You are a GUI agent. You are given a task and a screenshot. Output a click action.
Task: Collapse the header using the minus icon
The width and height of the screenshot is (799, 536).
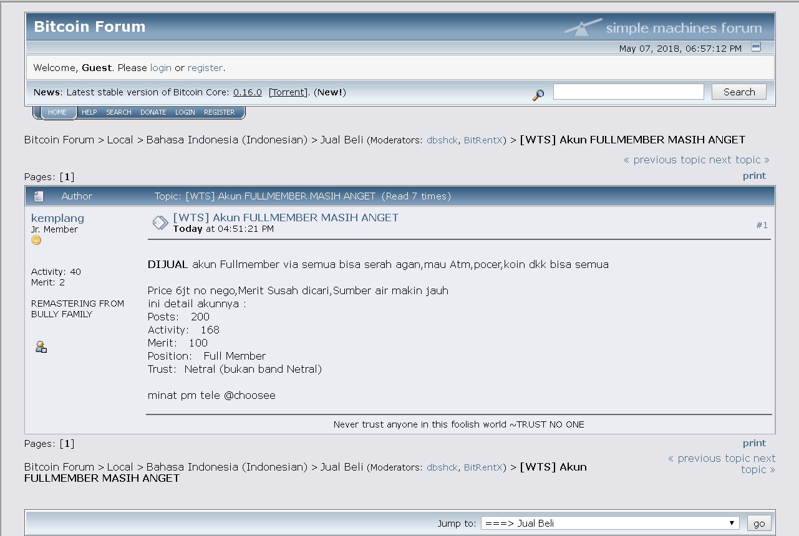[756, 47]
